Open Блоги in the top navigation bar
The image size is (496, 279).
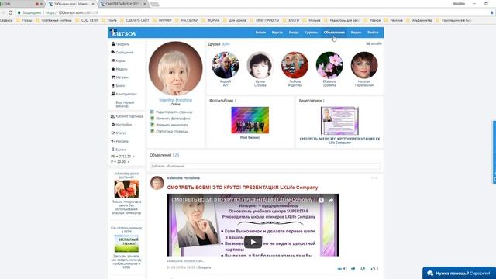(260, 33)
